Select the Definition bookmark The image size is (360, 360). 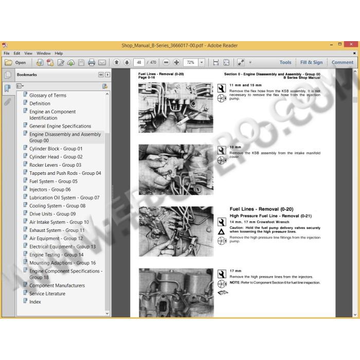point(40,103)
